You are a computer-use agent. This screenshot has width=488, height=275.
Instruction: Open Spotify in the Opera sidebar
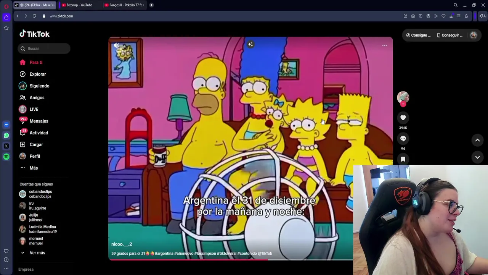[6, 157]
